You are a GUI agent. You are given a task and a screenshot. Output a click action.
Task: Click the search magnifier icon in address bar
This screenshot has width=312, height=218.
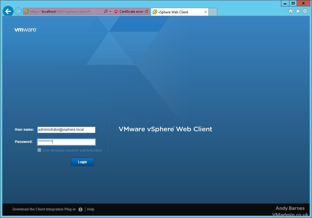pyautogui.click(x=106, y=12)
